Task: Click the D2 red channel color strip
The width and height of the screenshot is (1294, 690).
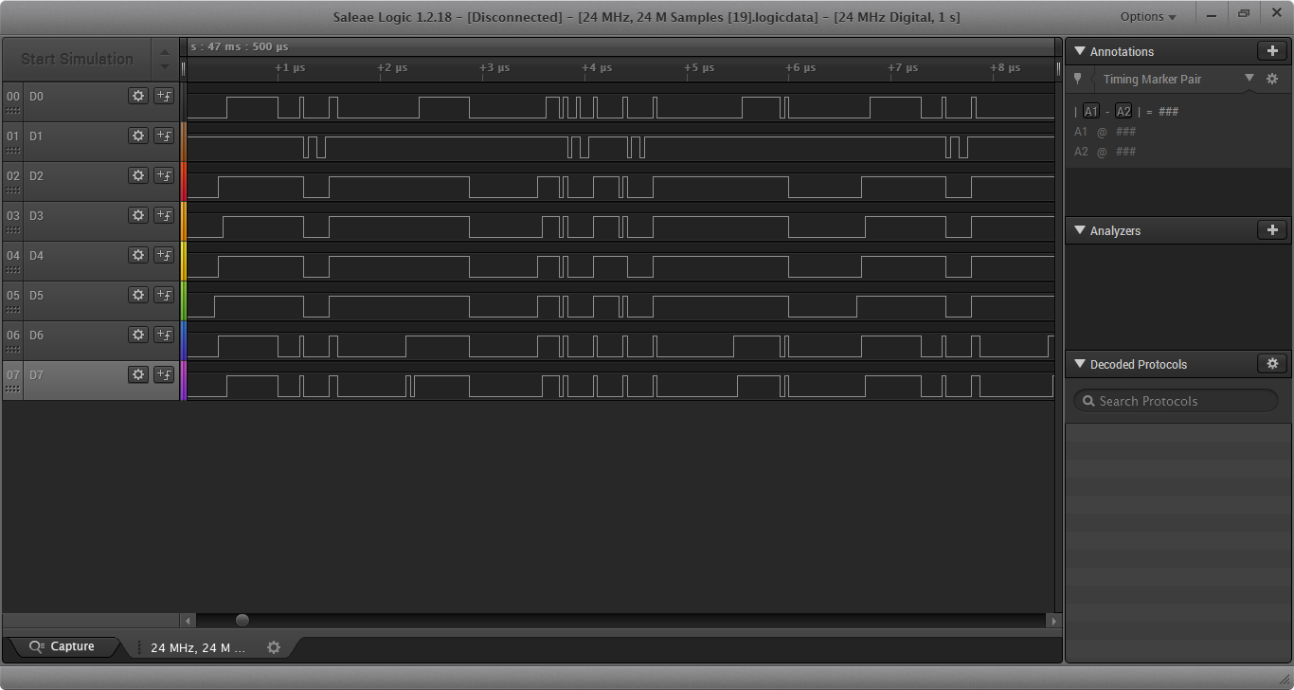Action: [184, 181]
